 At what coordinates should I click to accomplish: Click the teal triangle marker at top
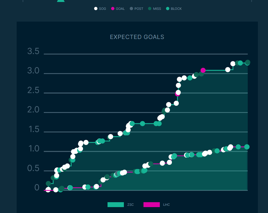pos(61,1)
